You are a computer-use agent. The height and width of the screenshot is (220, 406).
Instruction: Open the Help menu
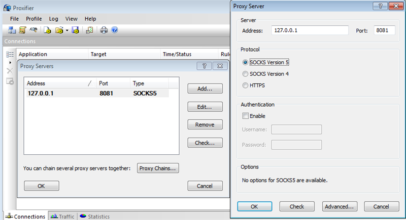pos(90,19)
